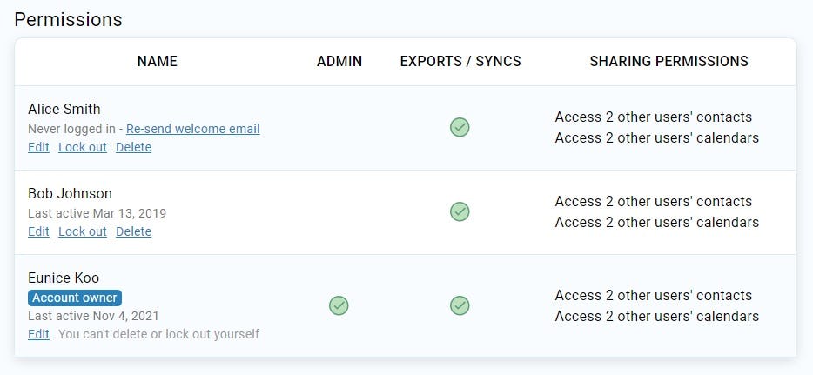This screenshot has width=813, height=375.
Task: Click the Account owner badge
Action: click(75, 298)
